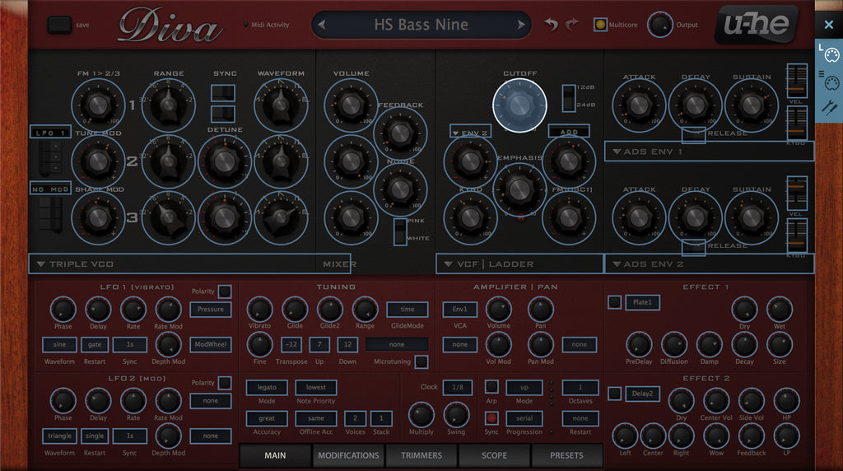This screenshot has width=843, height=471.
Task: Click the Effect 1 Wet knob
Action: pos(779,309)
